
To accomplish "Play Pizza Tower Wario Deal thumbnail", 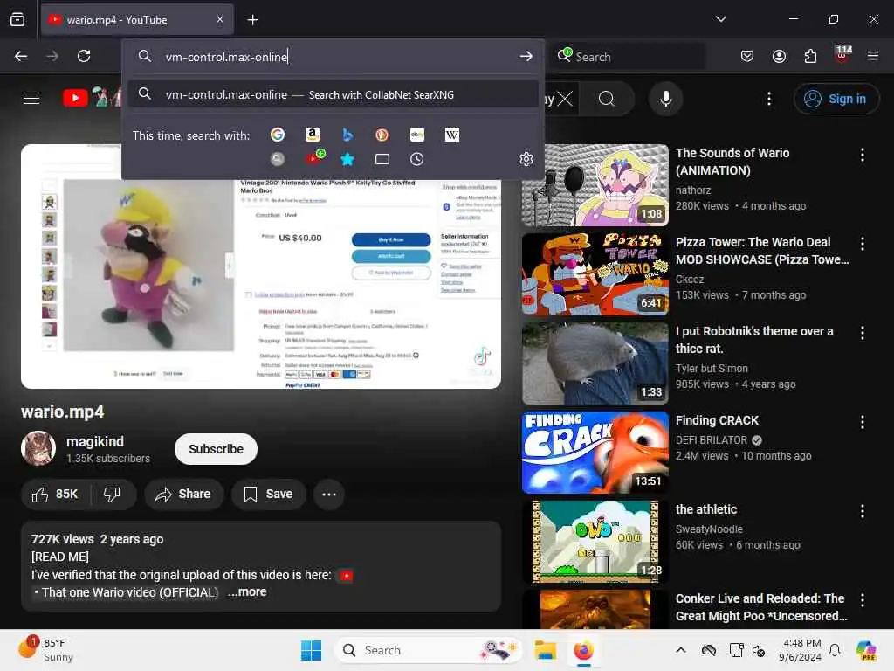I will [595, 274].
